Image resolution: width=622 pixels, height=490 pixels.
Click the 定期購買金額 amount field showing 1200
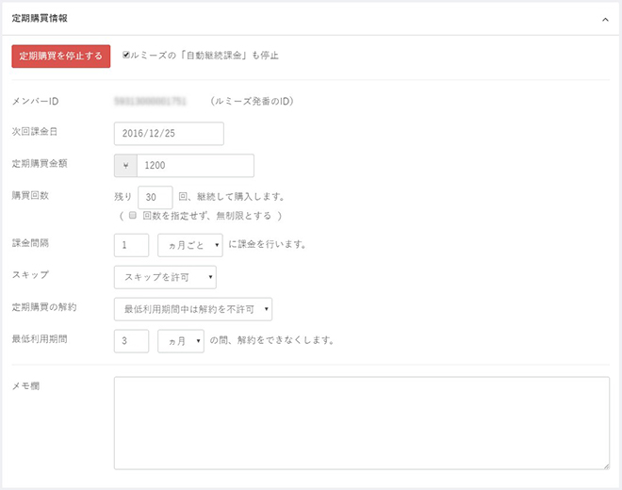[x=195, y=166]
